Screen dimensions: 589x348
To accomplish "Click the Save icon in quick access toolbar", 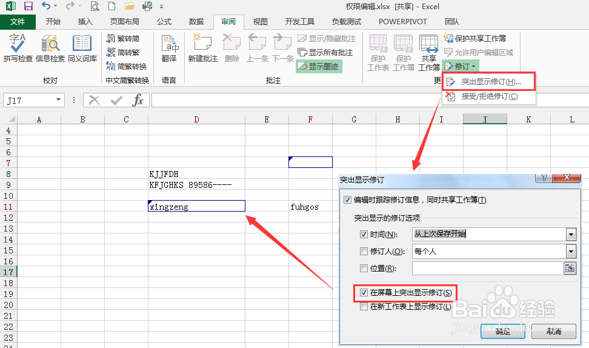I will [28, 6].
